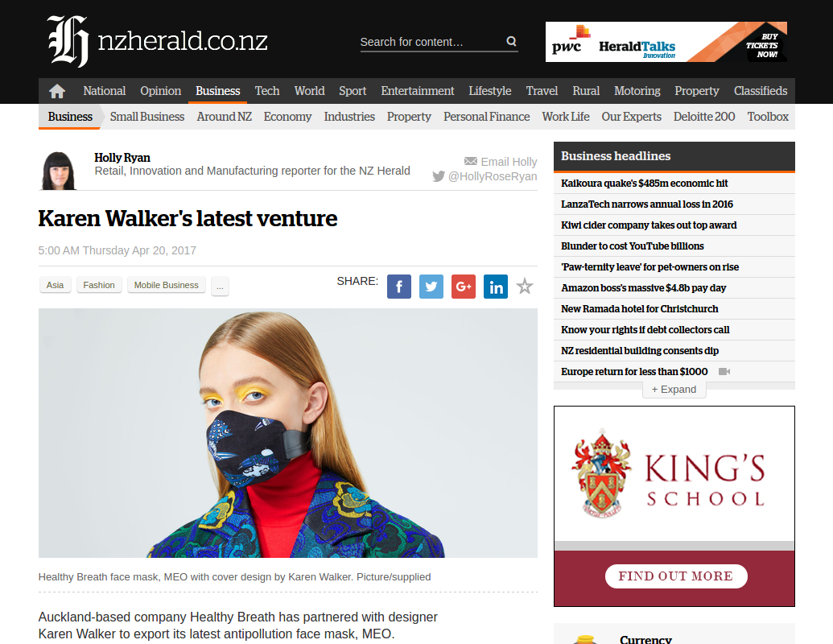Image resolution: width=833 pixels, height=644 pixels.
Task: Share article on Google Plus
Action: [x=464, y=287]
